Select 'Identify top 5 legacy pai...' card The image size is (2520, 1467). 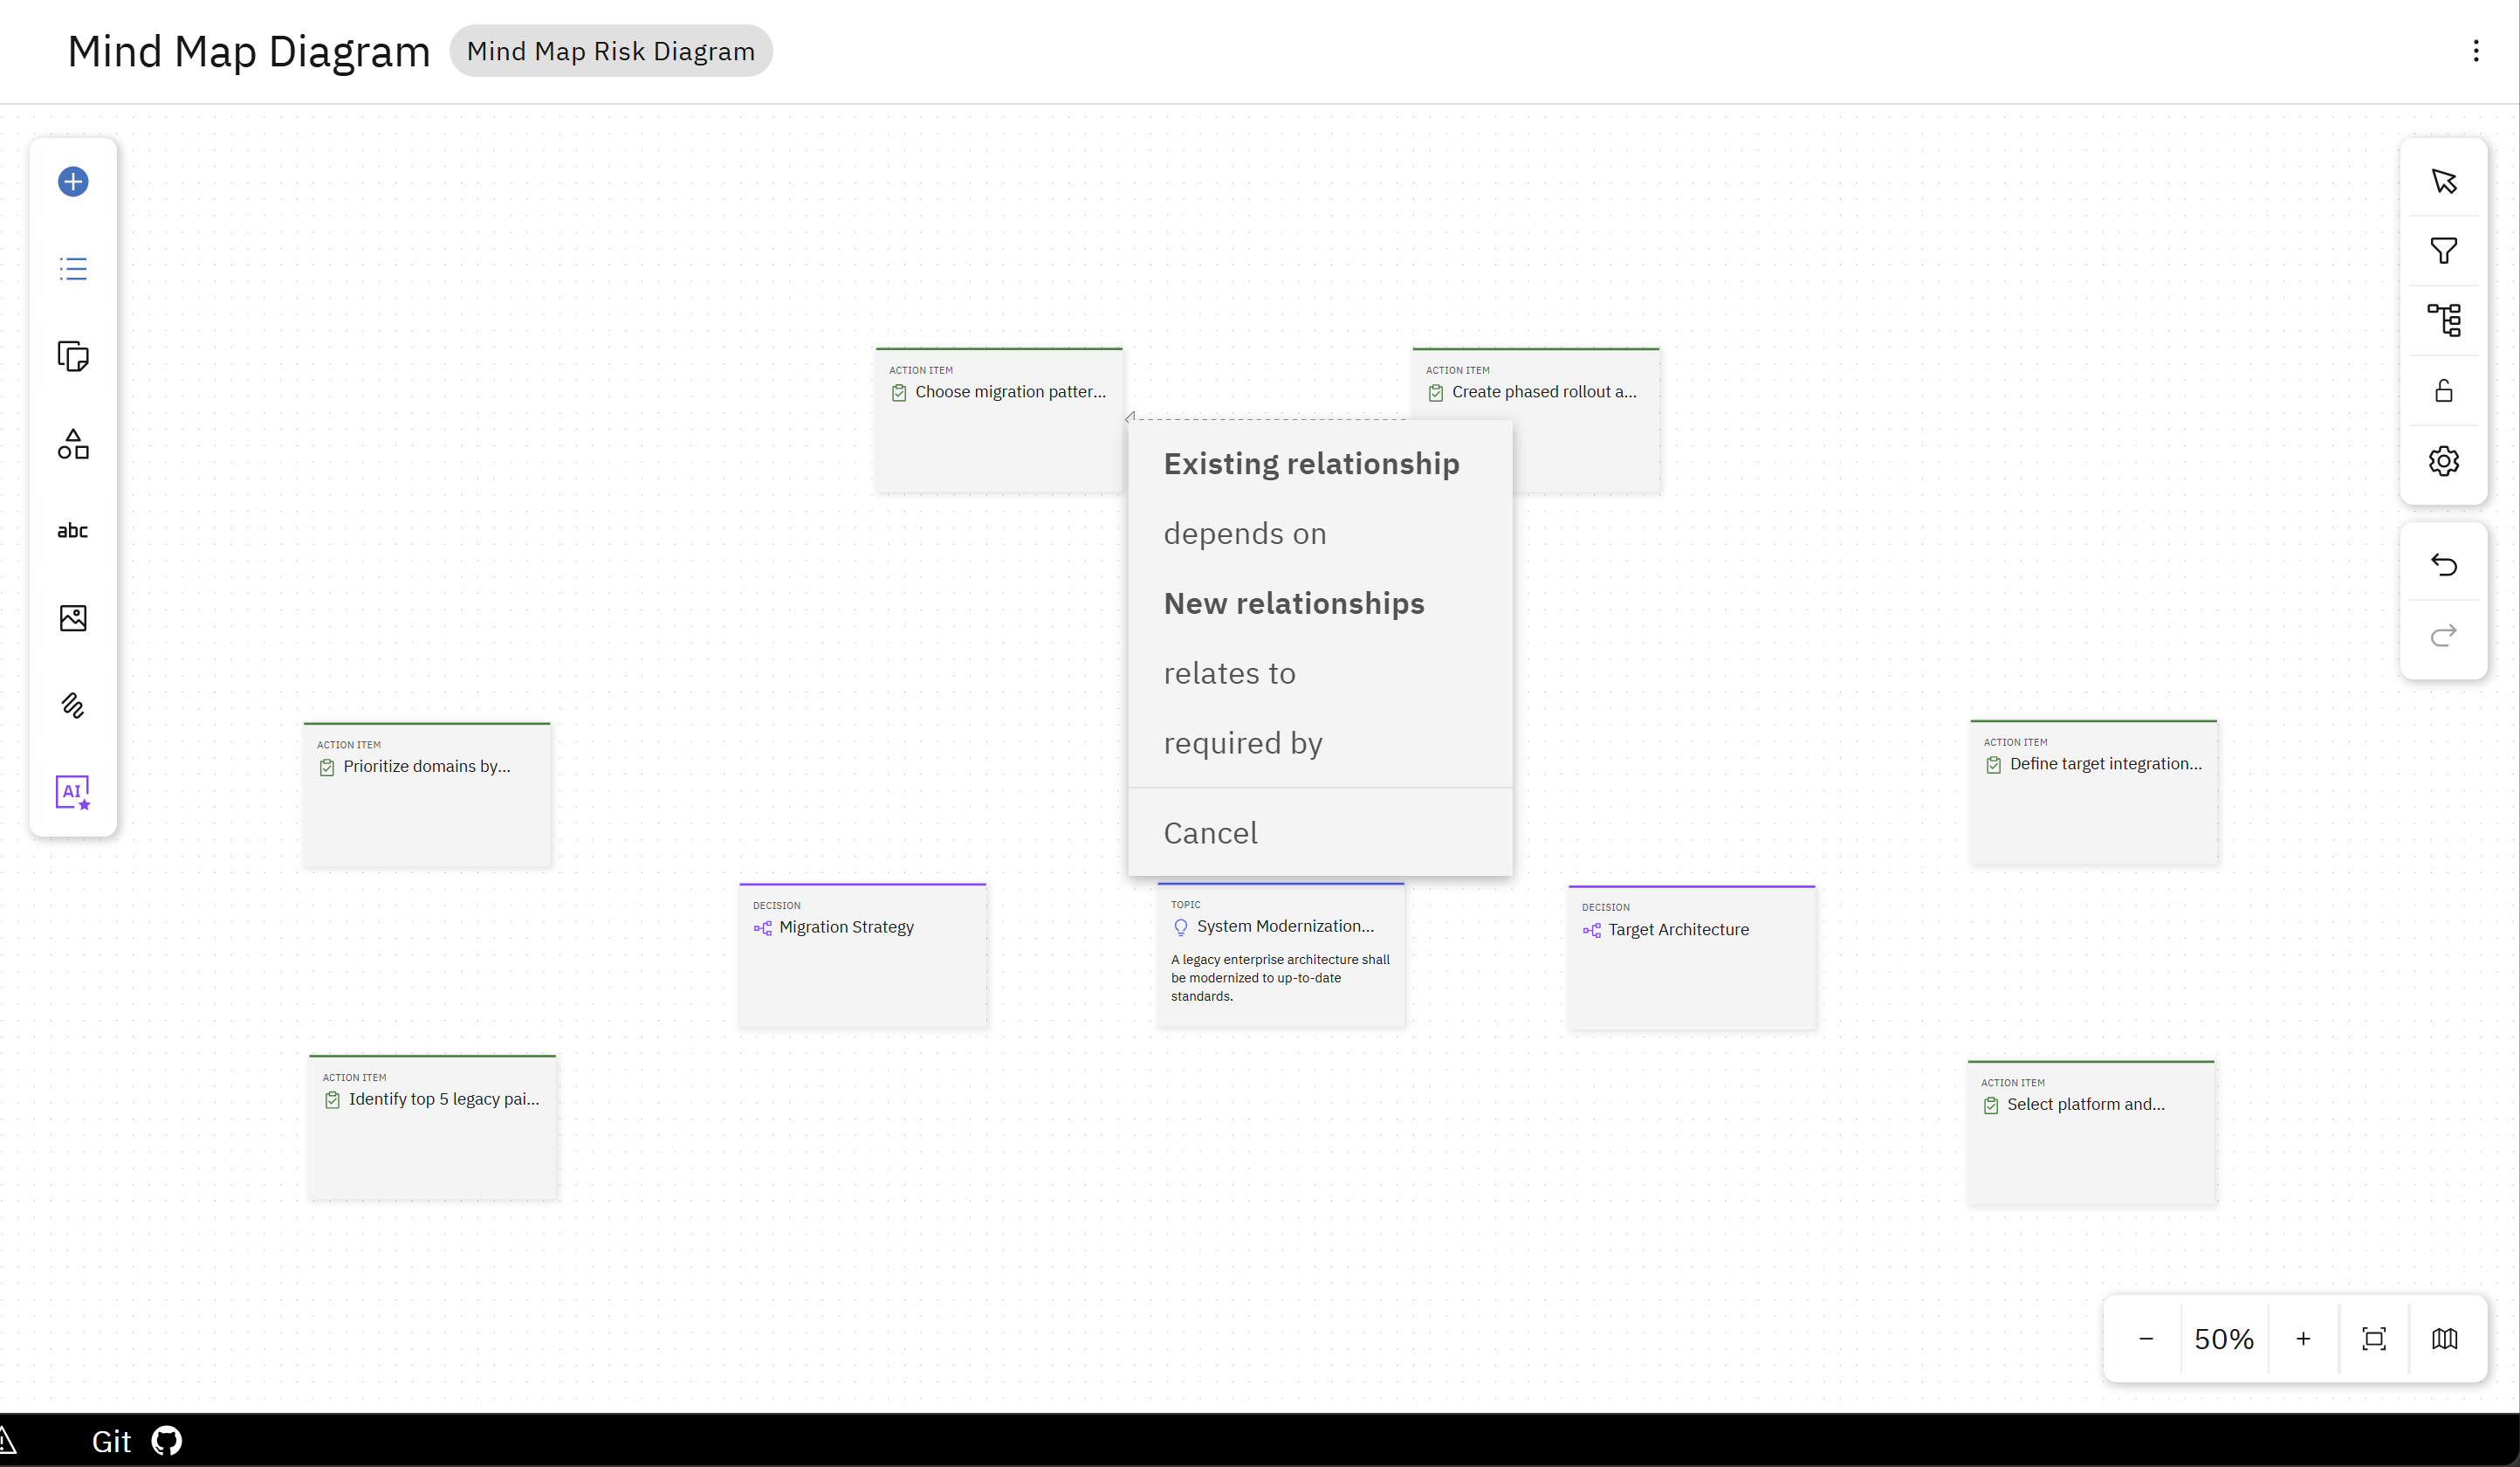click(433, 1126)
